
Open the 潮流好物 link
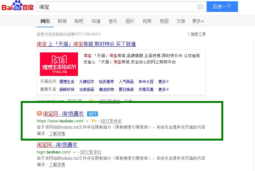point(106,89)
